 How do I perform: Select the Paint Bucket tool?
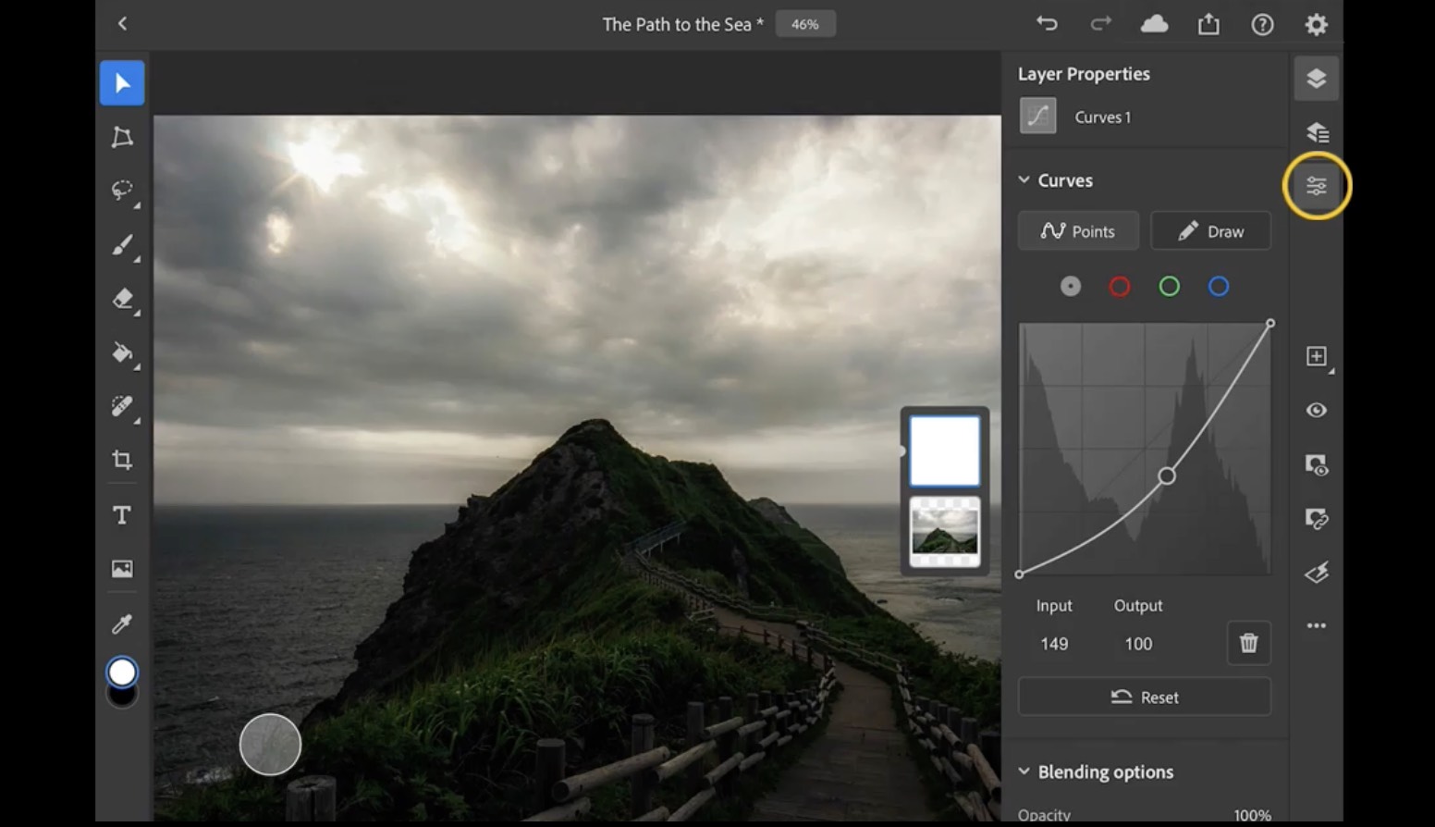[122, 352]
